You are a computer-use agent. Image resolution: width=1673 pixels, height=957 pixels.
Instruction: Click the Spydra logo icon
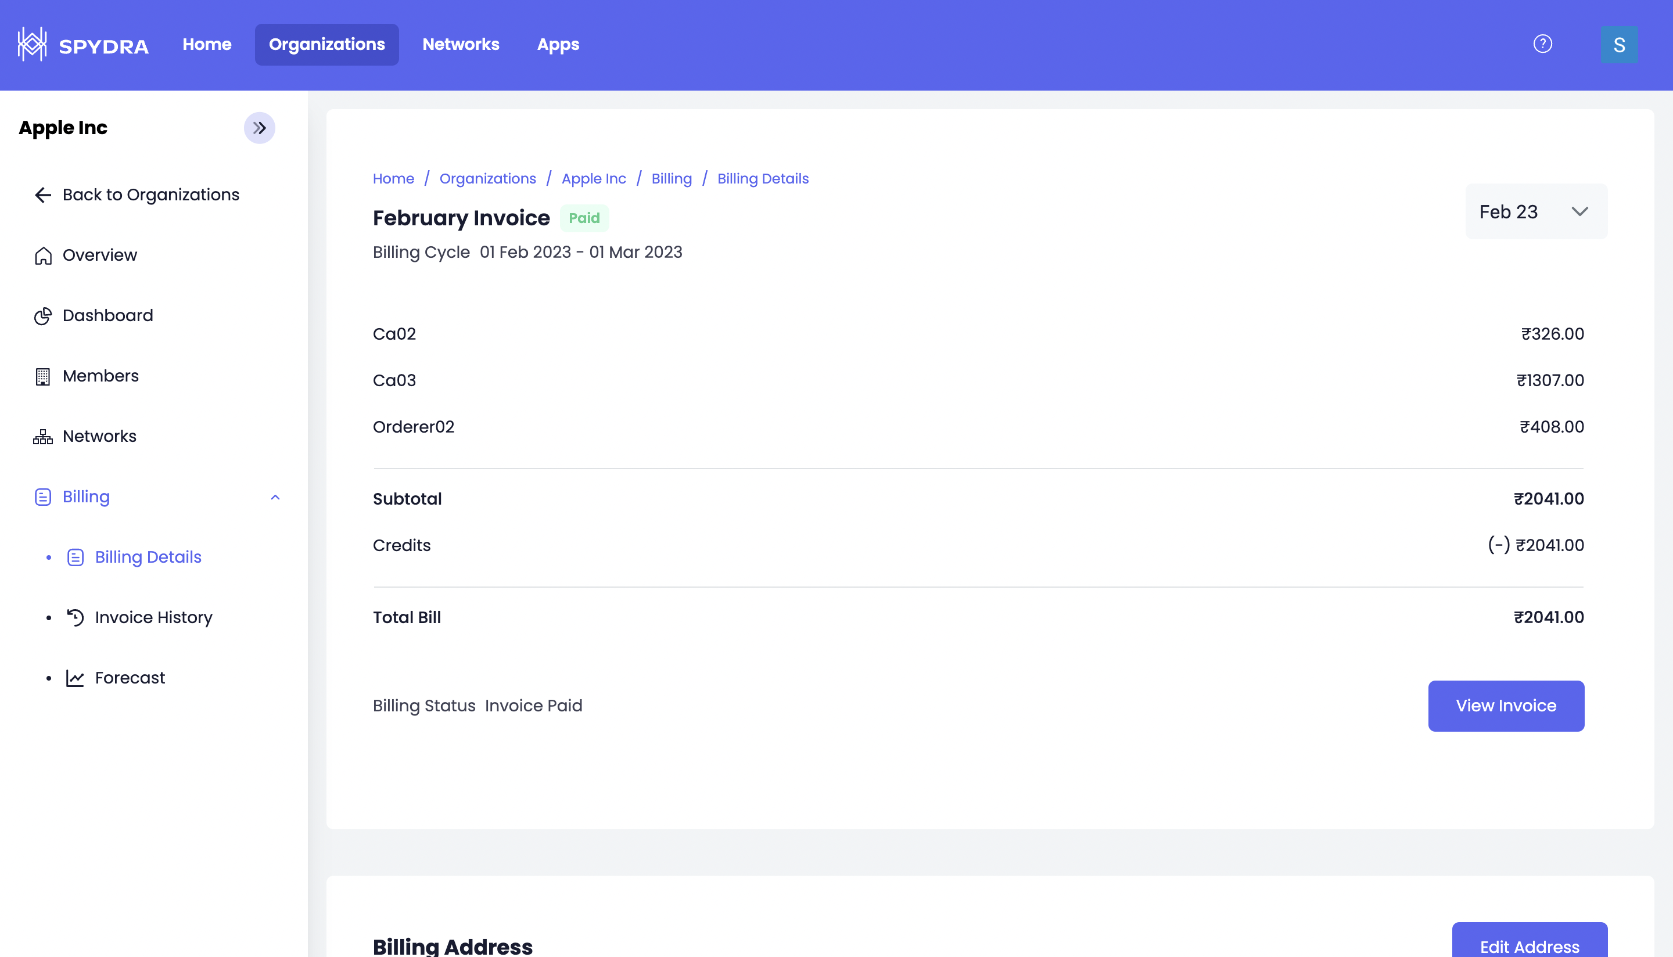click(x=31, y=44)
